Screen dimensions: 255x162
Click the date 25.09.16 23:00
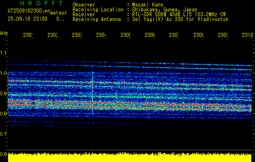point(28,19)
